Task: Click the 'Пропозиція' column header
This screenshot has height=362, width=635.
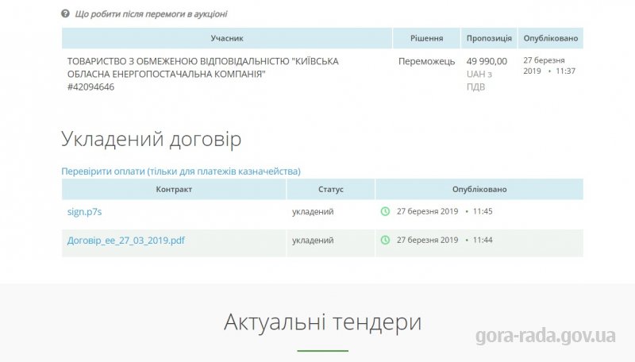Action: (489, 38)
